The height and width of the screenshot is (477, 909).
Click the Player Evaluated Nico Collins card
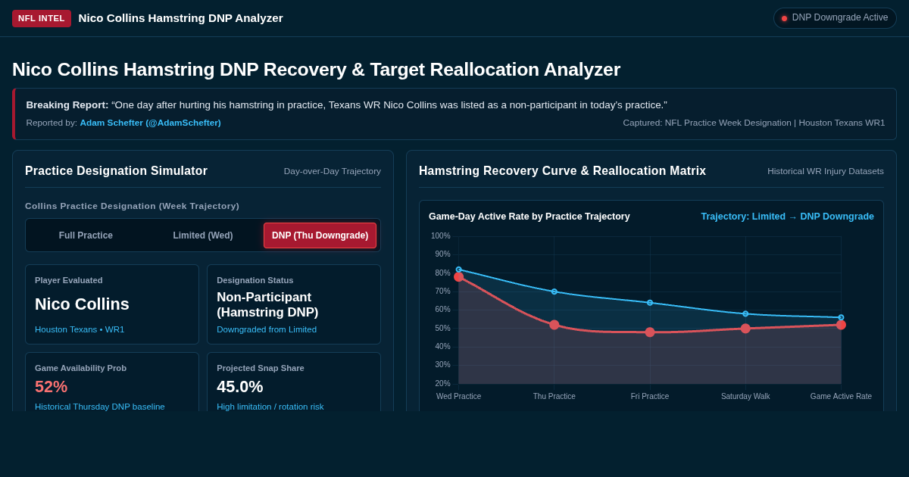tap(112, 304)
